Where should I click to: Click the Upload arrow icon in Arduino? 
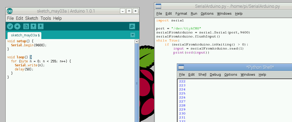17,26
